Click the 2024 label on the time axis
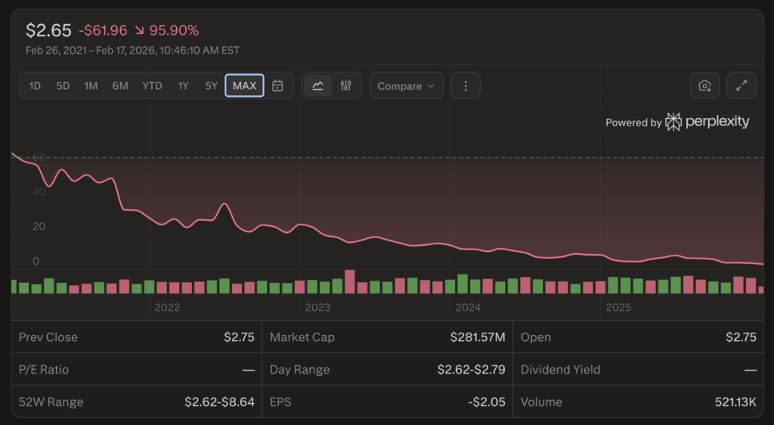 pyautogui.click(x=468, y=308)
